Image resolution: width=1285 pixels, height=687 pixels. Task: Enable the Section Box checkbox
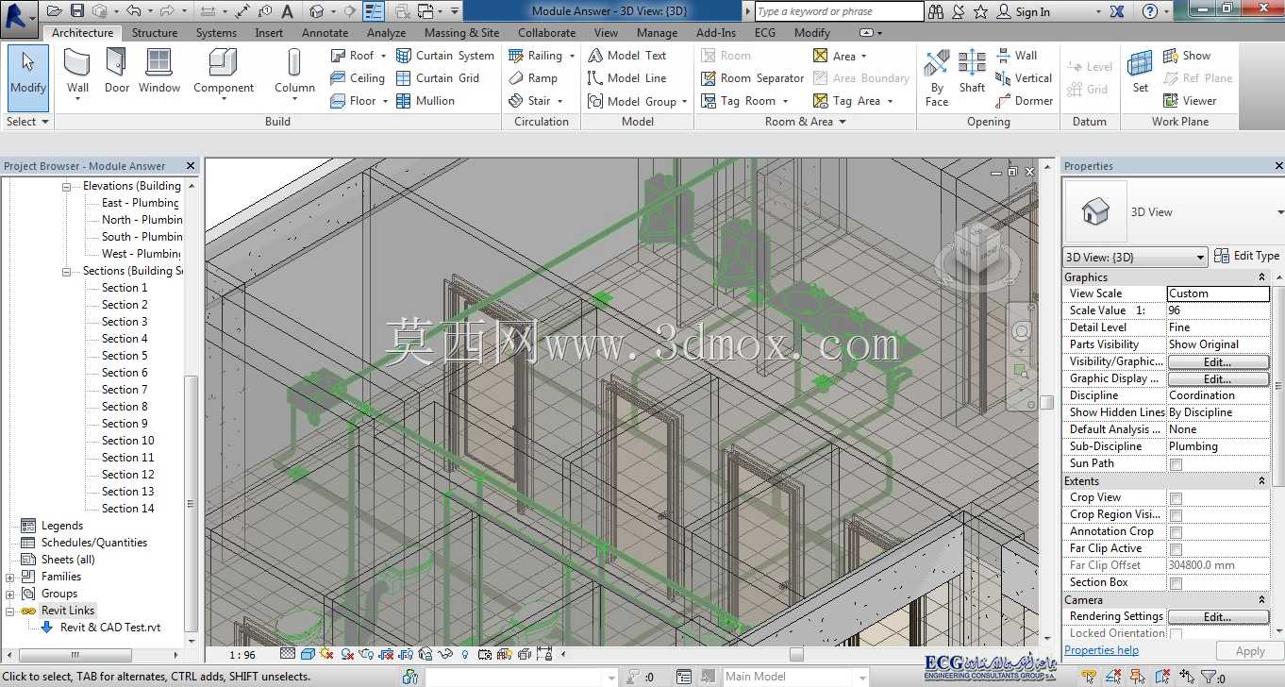click(1176, 583)
